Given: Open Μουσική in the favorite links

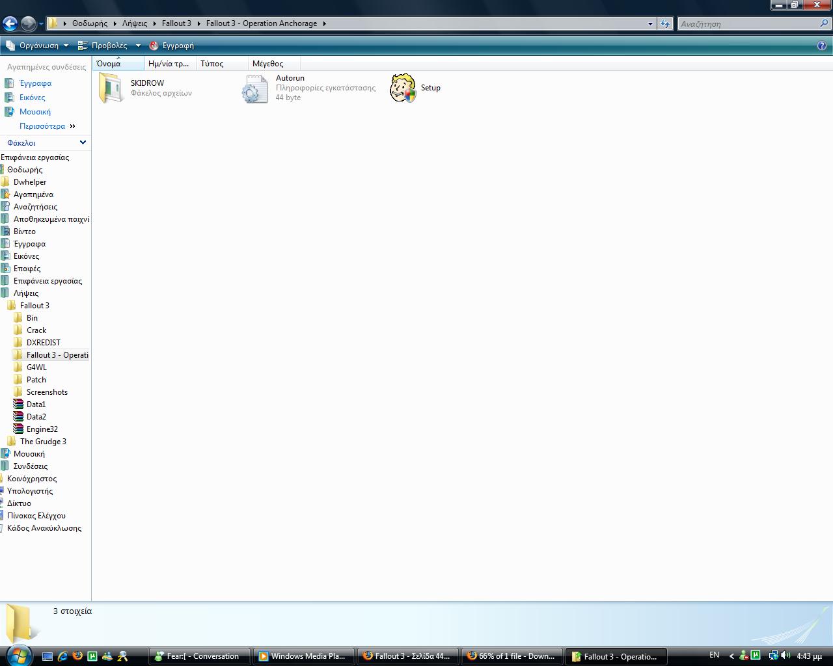Looking at the screenshot, I should 34,112.
